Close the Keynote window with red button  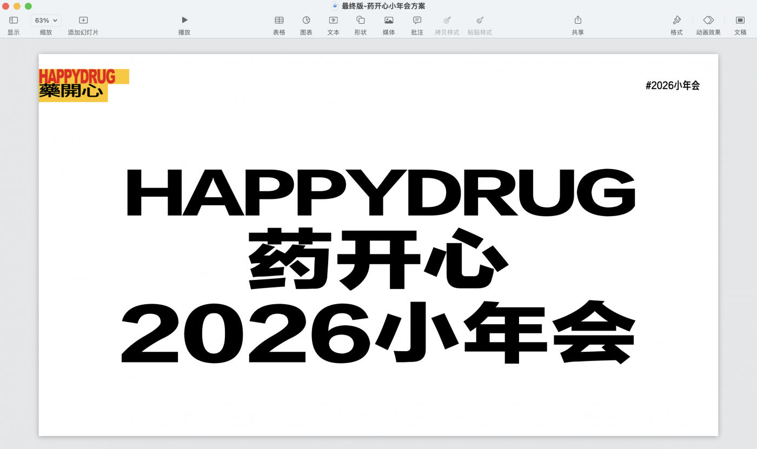[x=6, y=6]
